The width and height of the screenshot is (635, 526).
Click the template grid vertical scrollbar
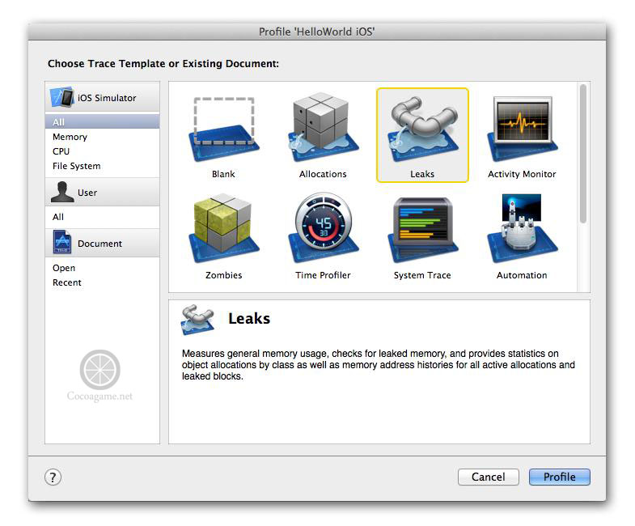[x=583, y=154]
